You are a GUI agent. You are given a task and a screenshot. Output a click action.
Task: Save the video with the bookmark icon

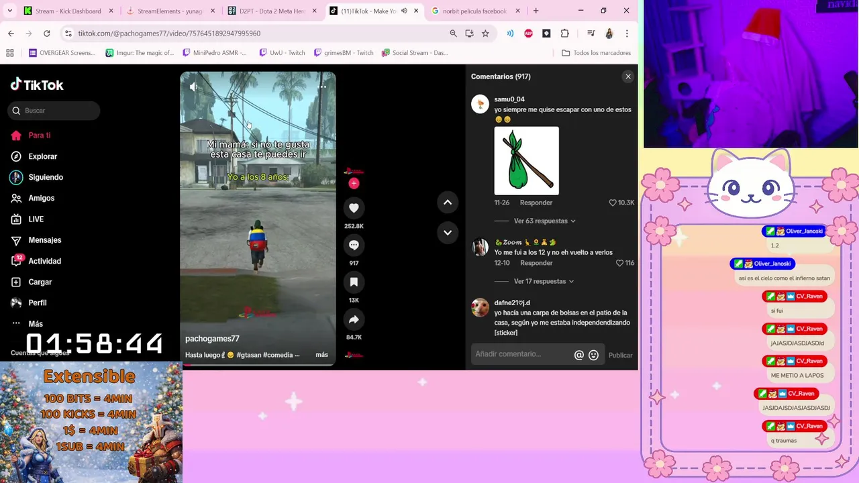[354, 282]
